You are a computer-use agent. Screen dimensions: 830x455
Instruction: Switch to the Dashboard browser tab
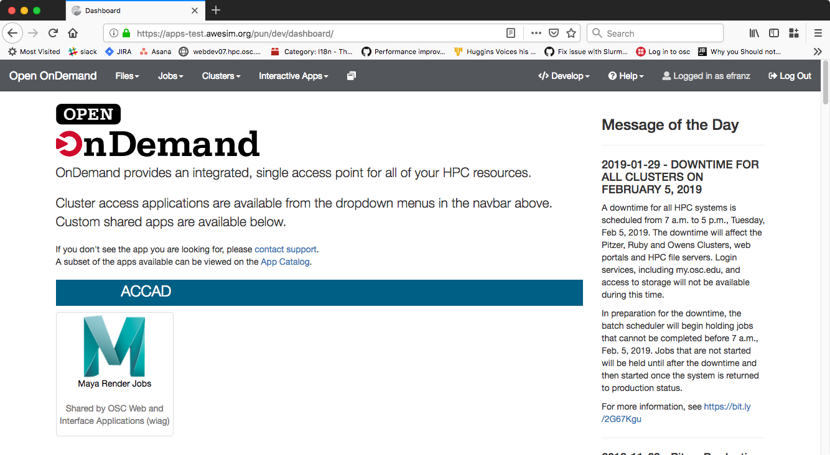point(124,10)
